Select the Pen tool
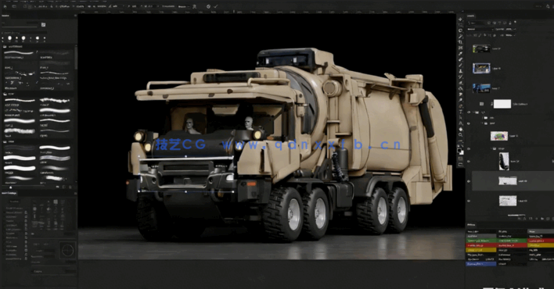 [460, 106]
